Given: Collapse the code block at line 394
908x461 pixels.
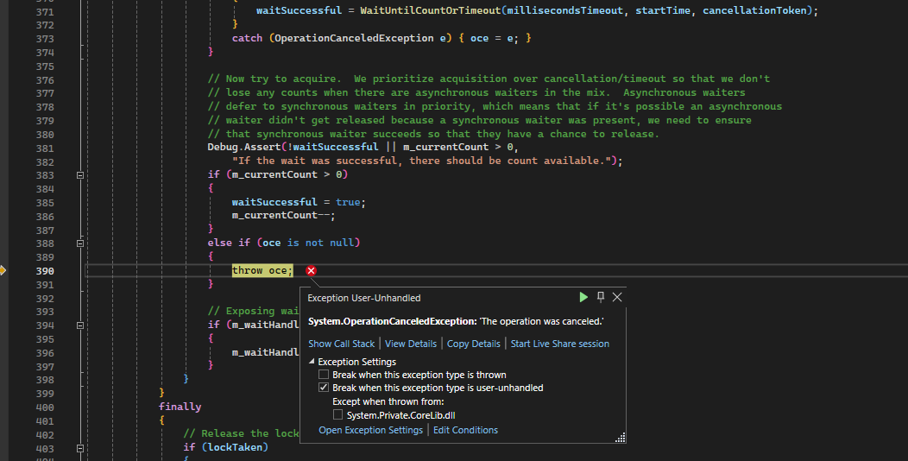Looking at the screenshot, I should click(x=80, y=325).
